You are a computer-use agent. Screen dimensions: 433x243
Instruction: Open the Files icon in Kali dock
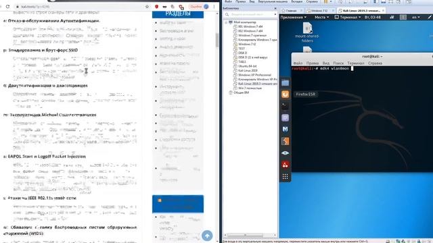coord(286,82)
